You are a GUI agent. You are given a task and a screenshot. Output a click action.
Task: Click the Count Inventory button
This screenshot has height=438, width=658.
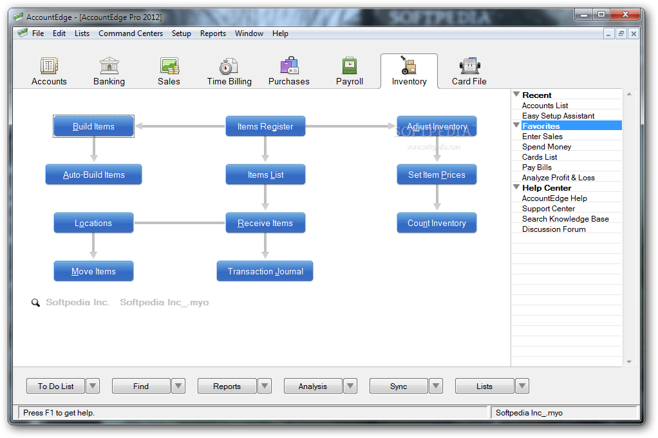(x=437, y=223)
